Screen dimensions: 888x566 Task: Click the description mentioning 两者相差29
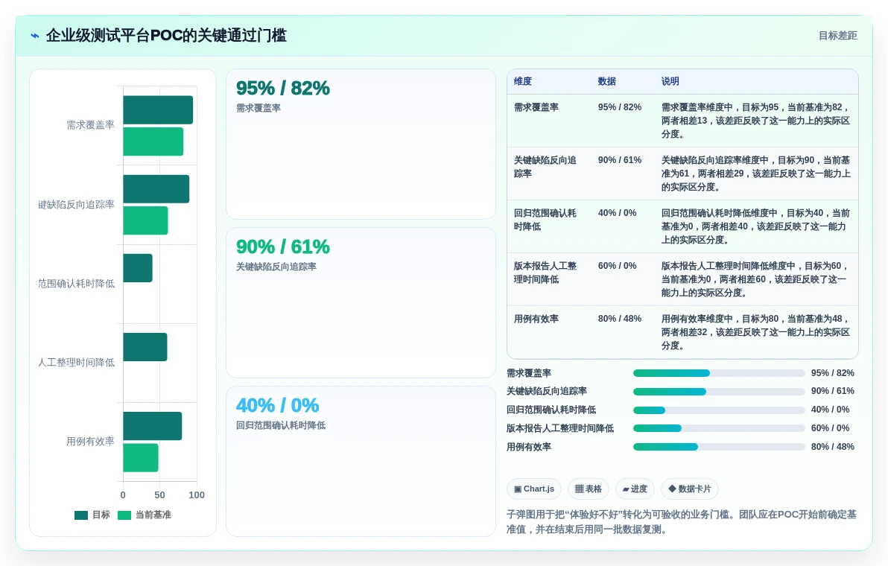pos(755,174)
